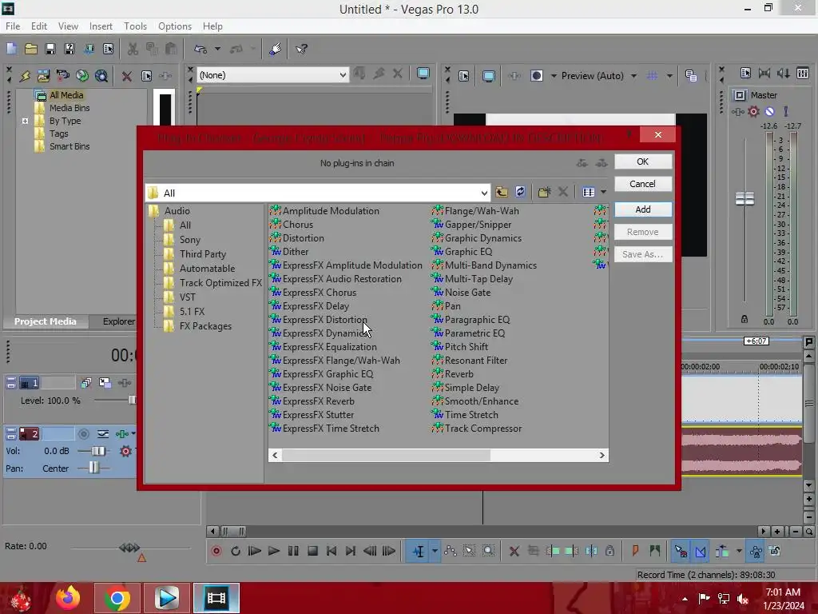The image size is (818, 614).
Task: Click the Record button in transport bar
Action: tap(216, 551)
